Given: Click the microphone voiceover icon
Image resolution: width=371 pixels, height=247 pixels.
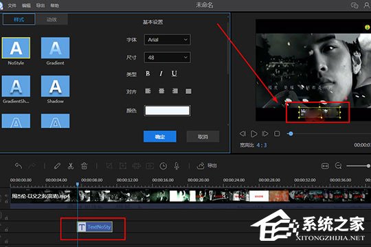Looking at the screenshot, I should 177,166.
